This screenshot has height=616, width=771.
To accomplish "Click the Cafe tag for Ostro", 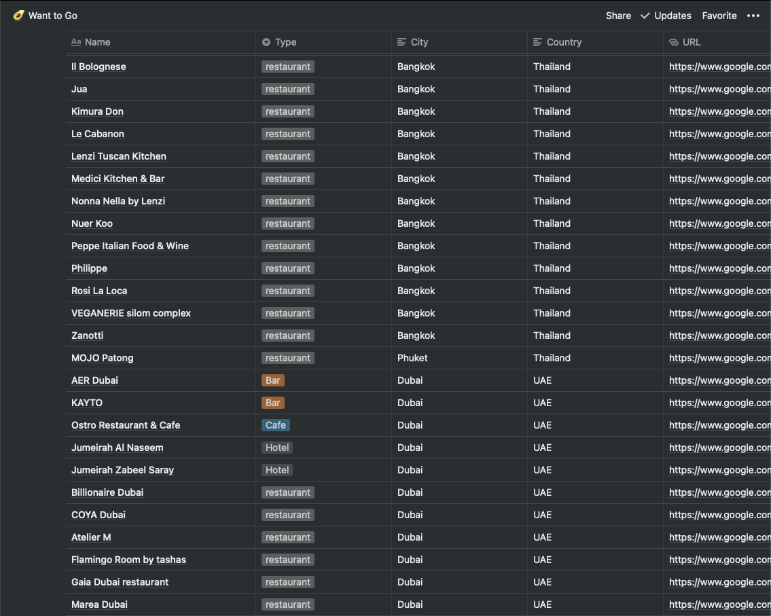I will (x=275, y=425).
